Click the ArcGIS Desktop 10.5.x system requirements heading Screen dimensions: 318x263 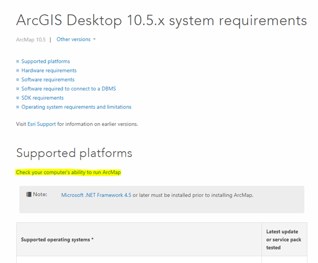(162, 20)
